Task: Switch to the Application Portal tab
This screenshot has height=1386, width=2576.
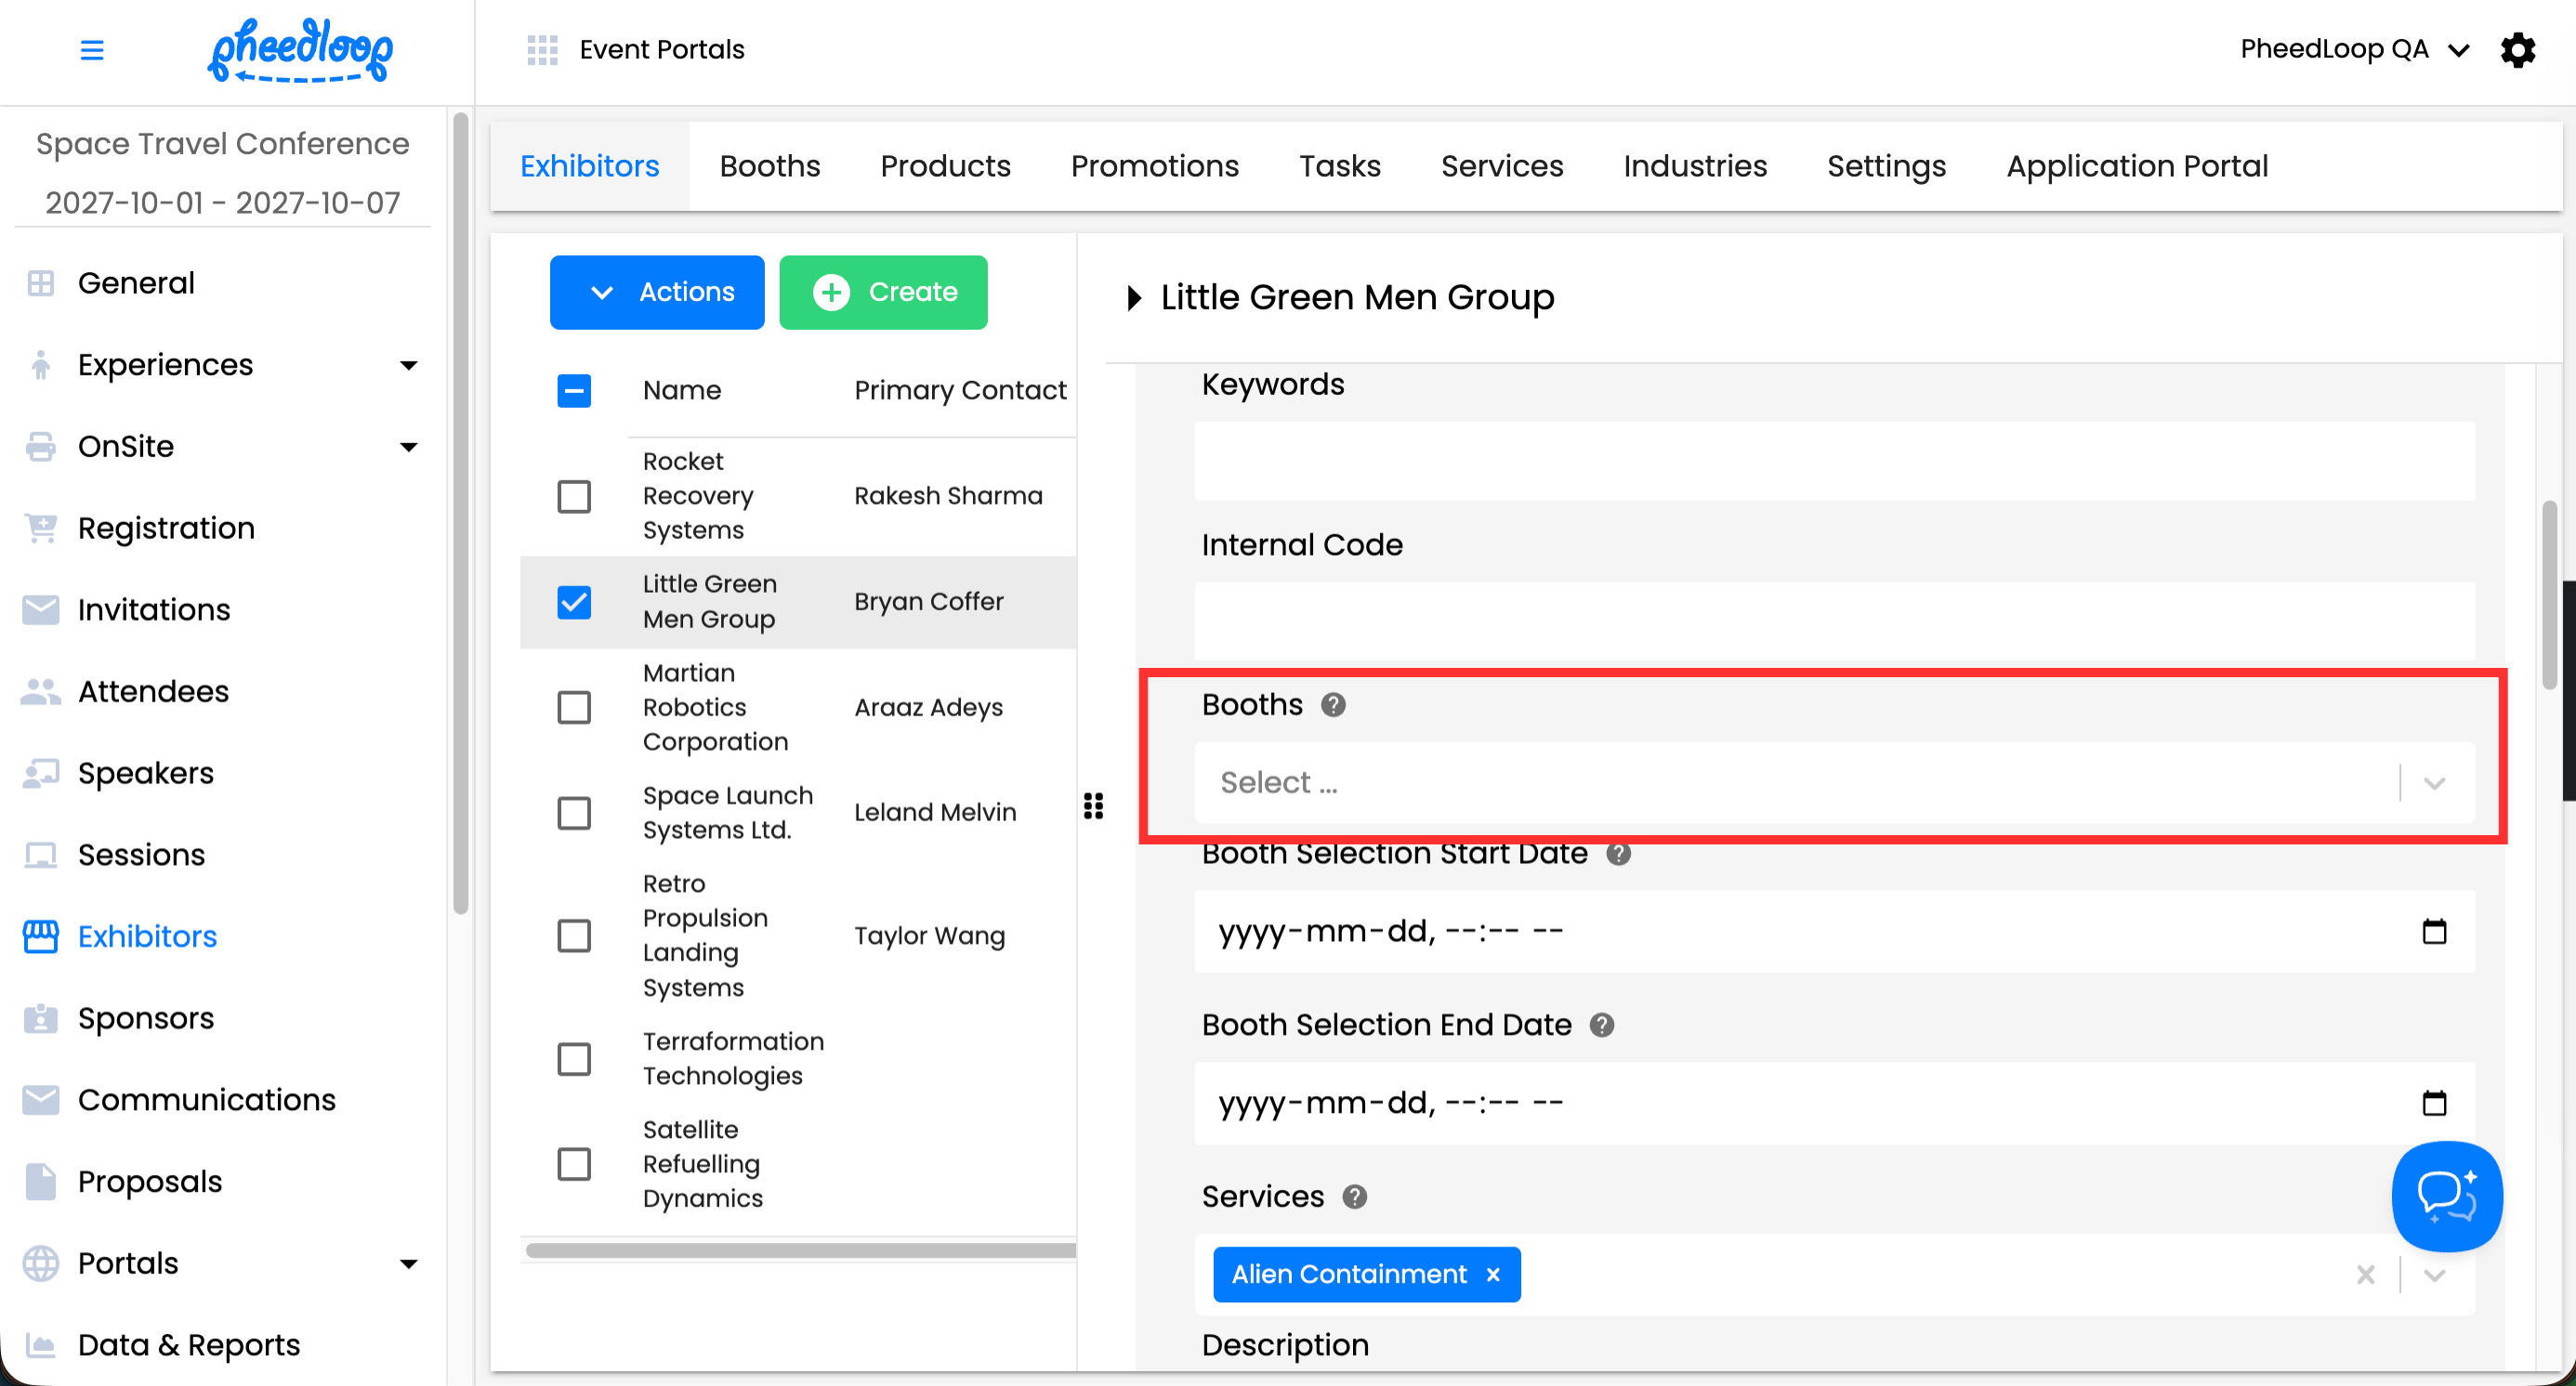Action: (x=2136, y=166)
